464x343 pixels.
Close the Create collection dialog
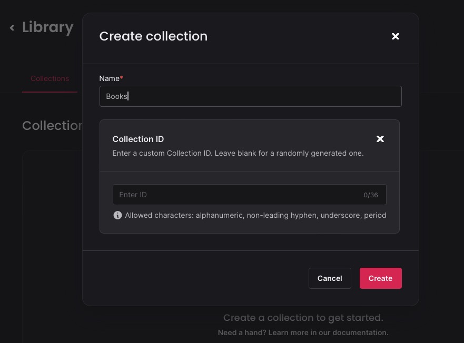click(x=396, y=36)
